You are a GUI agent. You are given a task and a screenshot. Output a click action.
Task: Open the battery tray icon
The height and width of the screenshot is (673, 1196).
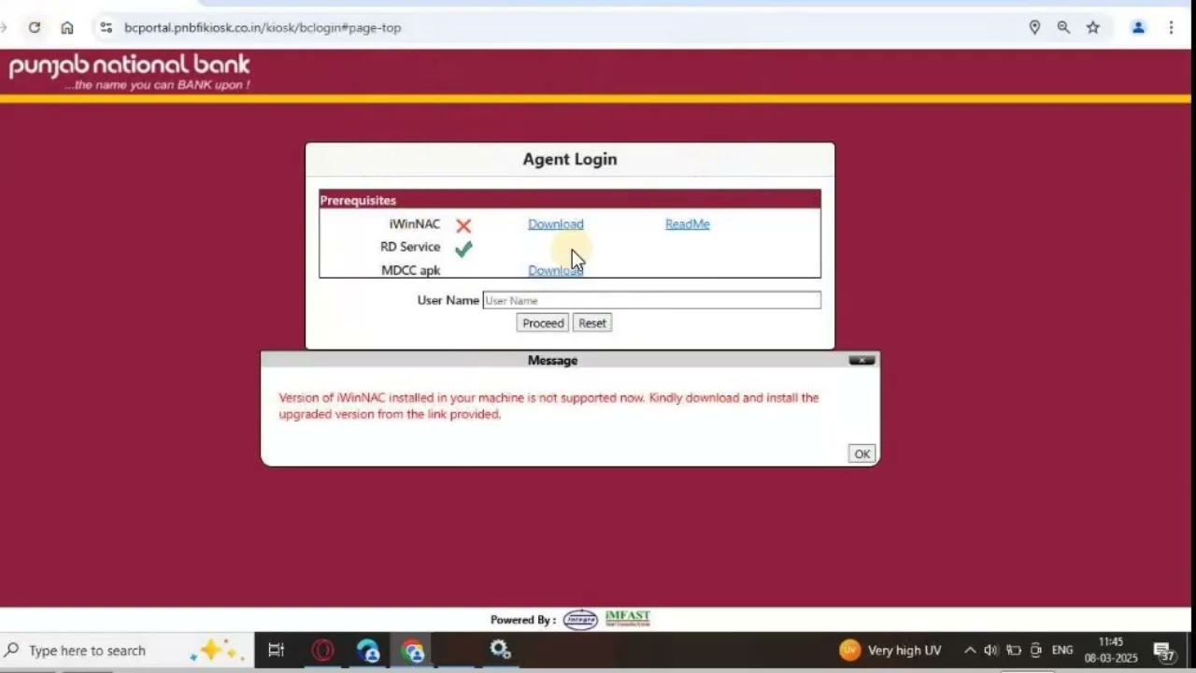(x=1014, y=651)
